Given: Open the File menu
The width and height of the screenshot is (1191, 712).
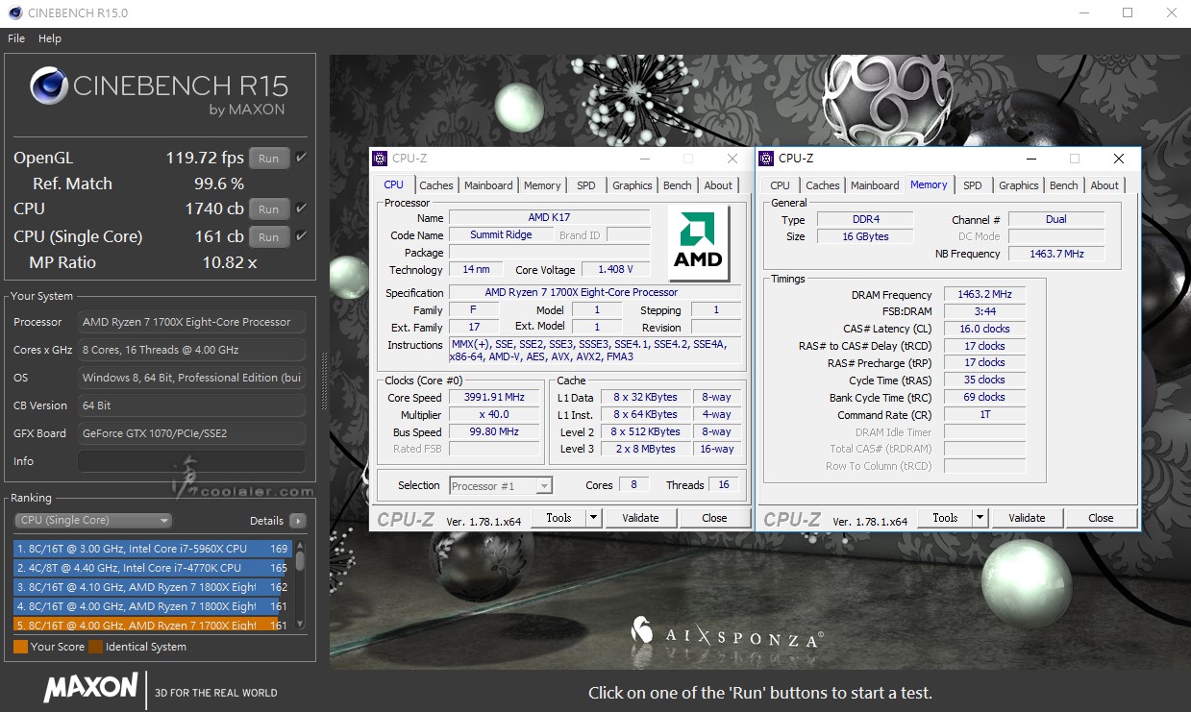Looking at the screenshot, I should tap(16, 39).
